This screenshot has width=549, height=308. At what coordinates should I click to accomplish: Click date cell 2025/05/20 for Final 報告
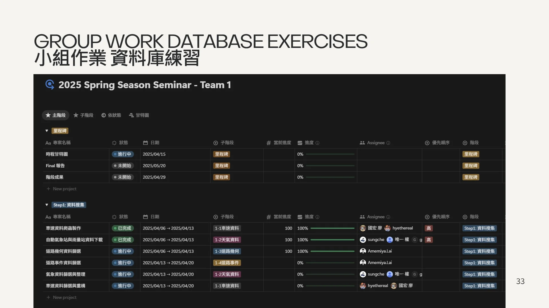pos(154,166)
